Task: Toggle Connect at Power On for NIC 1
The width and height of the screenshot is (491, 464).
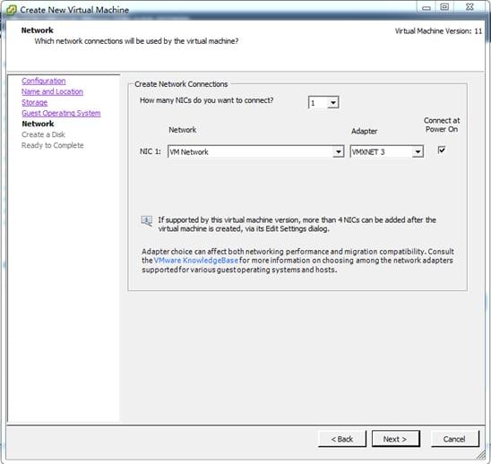Action: [442, 150]
